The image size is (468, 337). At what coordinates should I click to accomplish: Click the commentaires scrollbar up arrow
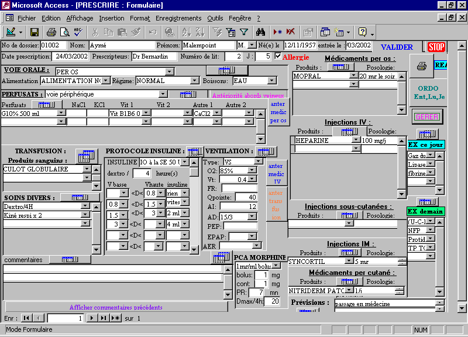(x=228, y=270)
